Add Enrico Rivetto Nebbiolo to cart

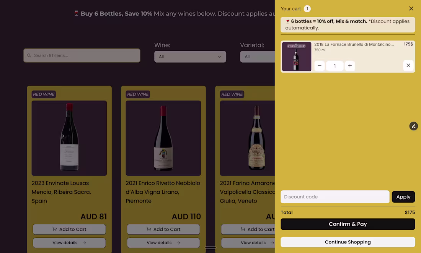[163, 229]
